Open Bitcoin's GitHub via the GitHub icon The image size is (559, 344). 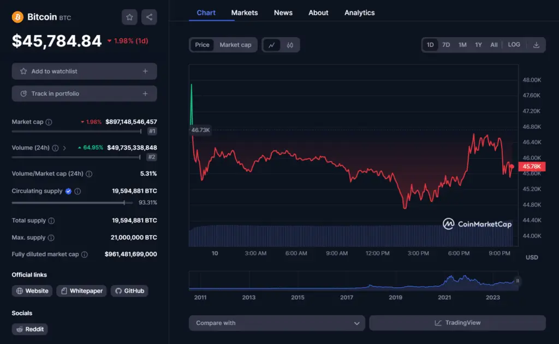(x=117, y=291)
